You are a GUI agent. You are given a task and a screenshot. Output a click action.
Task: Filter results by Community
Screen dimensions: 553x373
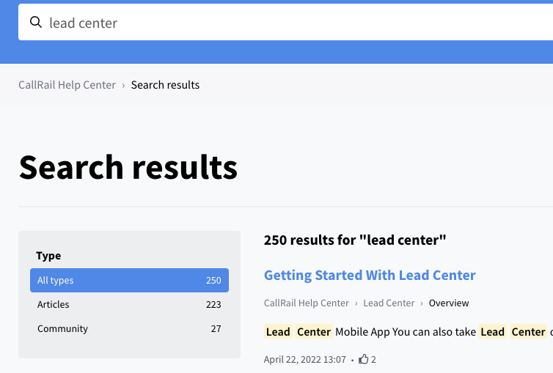point(129,328)
